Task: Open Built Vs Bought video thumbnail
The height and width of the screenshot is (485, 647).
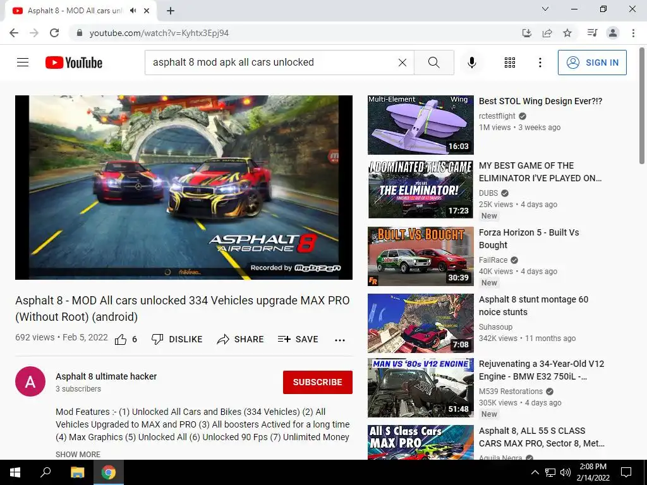Action: point(420,256)
